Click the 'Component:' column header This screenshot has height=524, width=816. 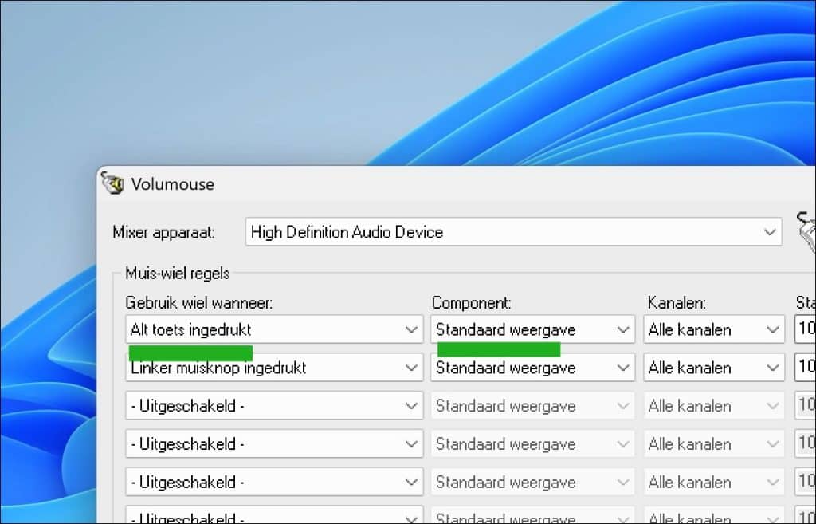click(x=472, y=302)
